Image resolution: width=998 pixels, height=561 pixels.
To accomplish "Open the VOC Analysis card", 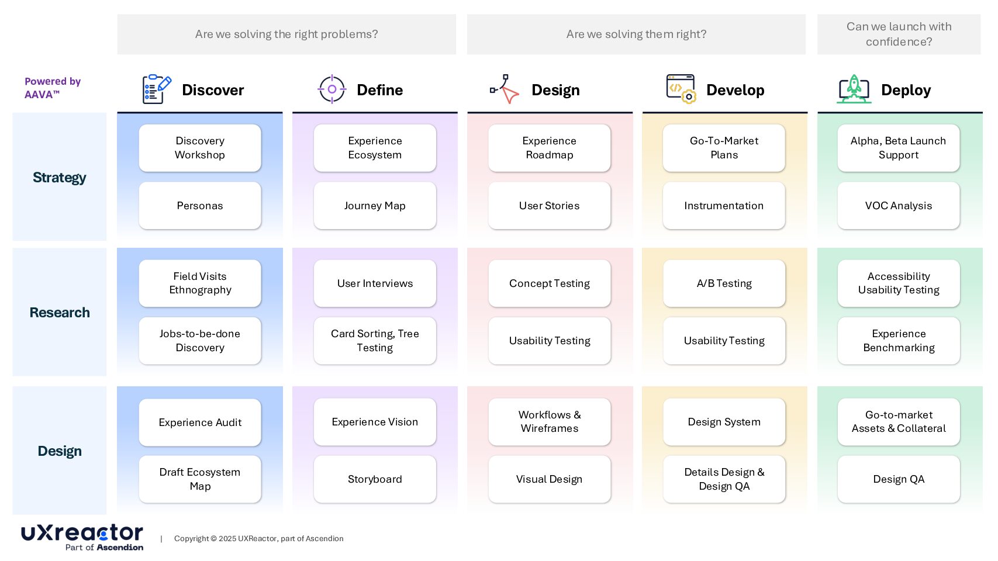I will click(x=899, y=206).
